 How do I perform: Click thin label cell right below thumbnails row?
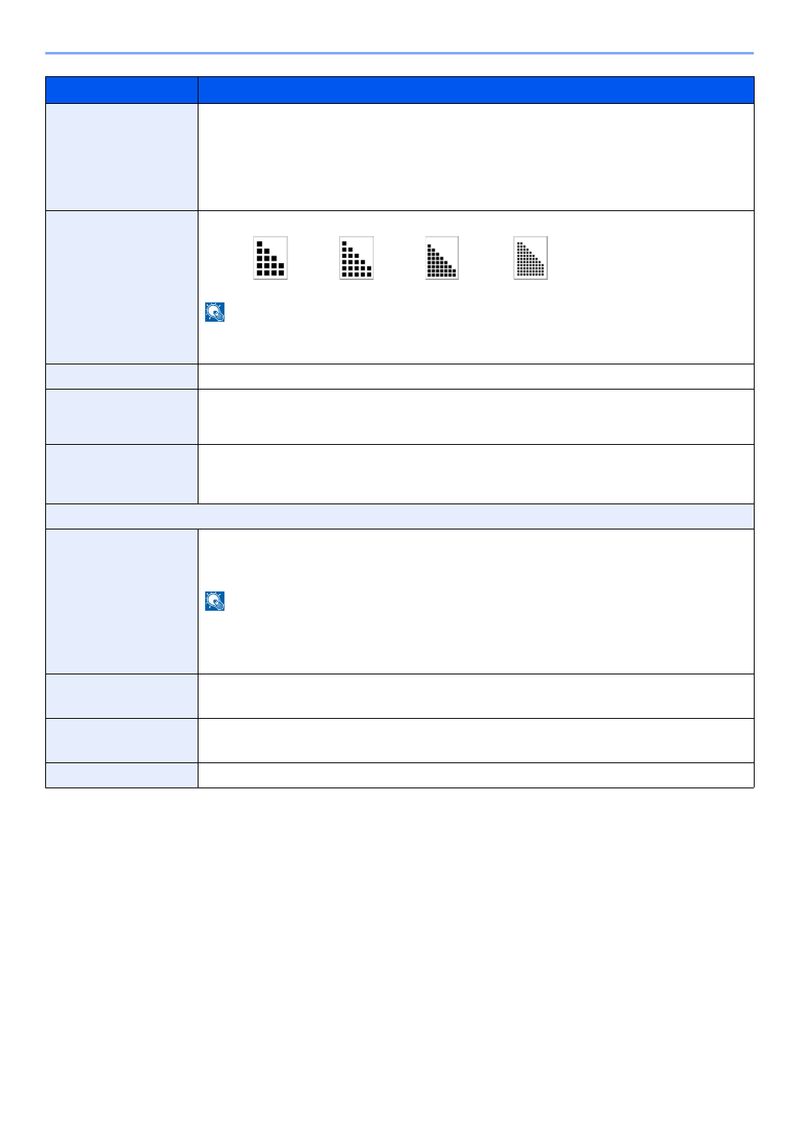121,377
